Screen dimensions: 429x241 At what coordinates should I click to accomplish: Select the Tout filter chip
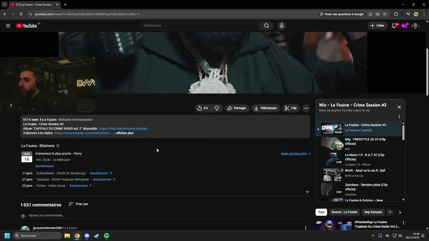(x=321, y=212)
